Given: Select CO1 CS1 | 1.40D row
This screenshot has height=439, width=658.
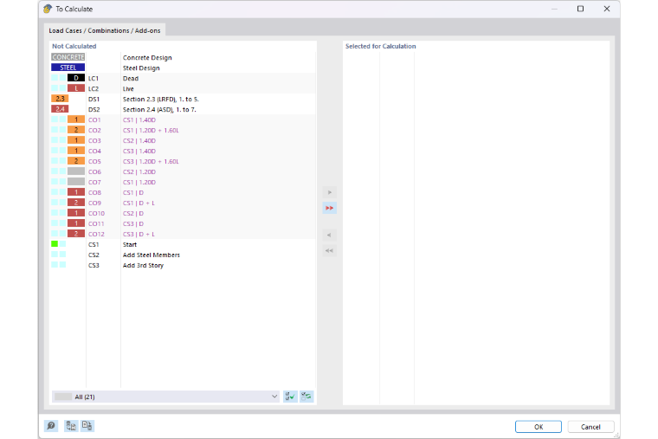Looking at the screenshot, I should pos(183,120).
